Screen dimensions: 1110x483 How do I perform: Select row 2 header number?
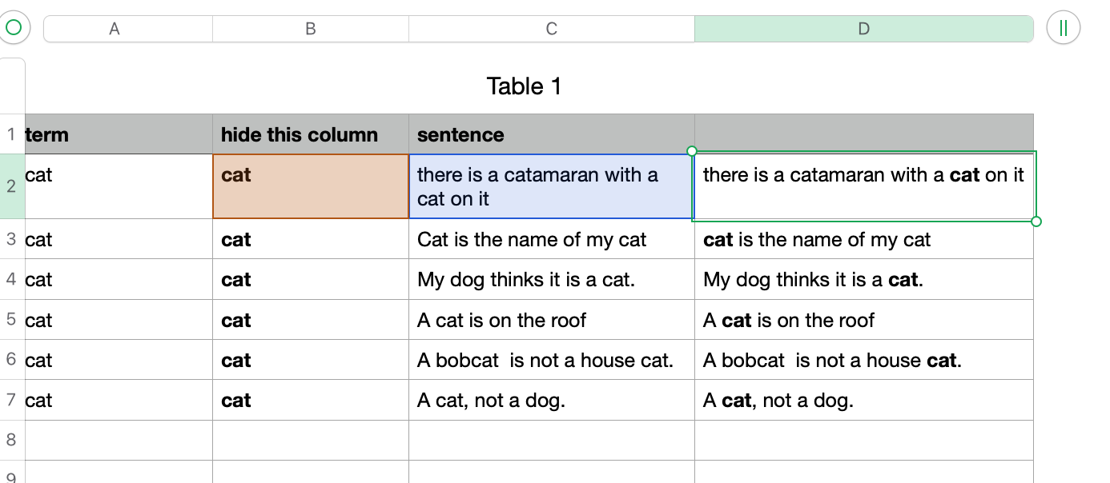pos(12,186)
